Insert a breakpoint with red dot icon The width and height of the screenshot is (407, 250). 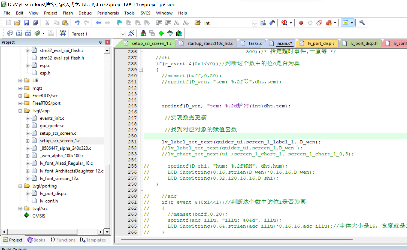301,23
